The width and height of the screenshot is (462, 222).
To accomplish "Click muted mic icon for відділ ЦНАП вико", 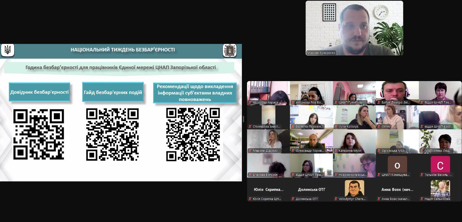I will pos(422,127).
